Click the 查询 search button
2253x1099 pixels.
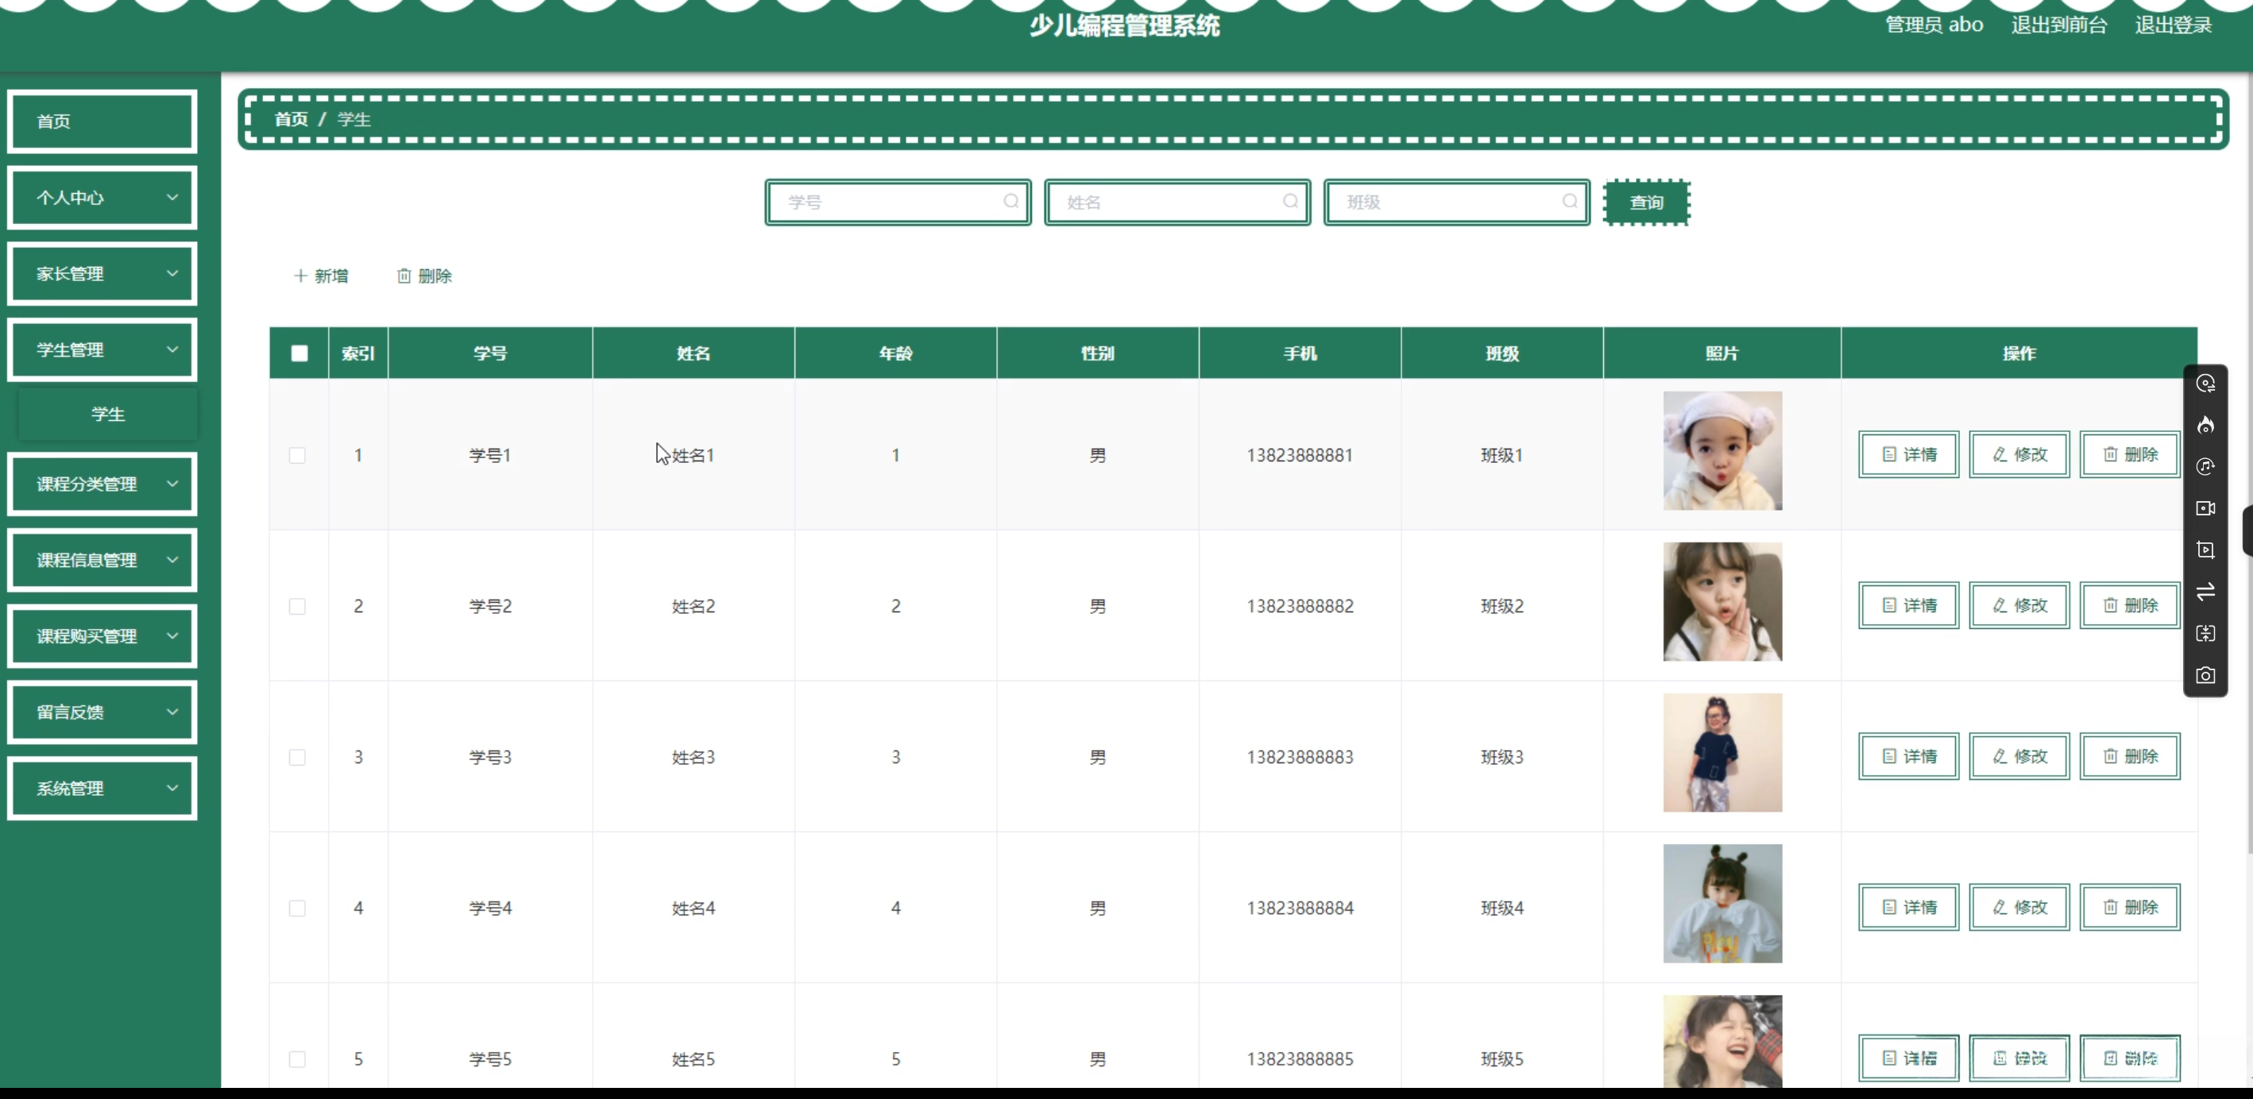click(1646, 202)
